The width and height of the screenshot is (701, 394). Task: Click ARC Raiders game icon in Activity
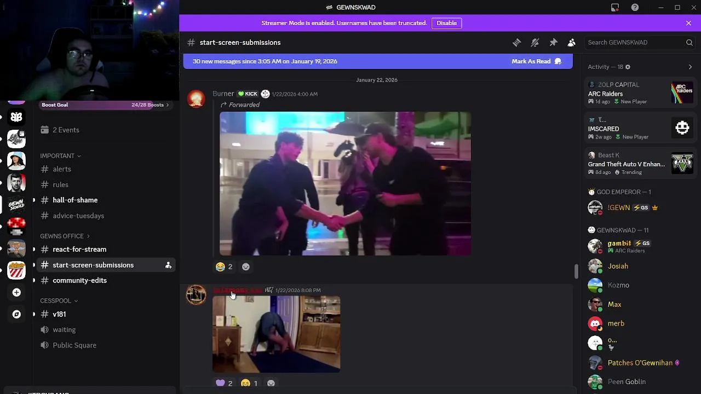coord(682,93)
